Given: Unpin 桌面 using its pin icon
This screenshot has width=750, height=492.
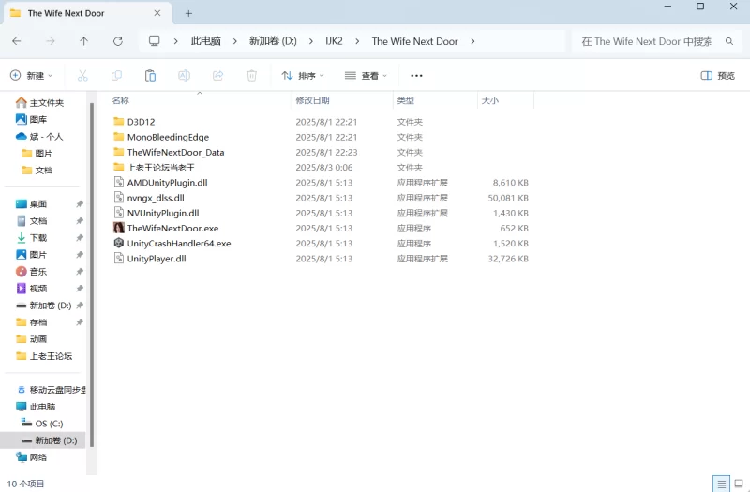Looking at the screenshot, I should click(80, 204).
